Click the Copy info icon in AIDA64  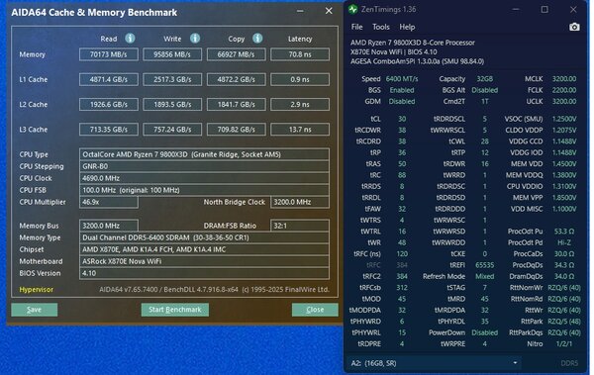257,39
